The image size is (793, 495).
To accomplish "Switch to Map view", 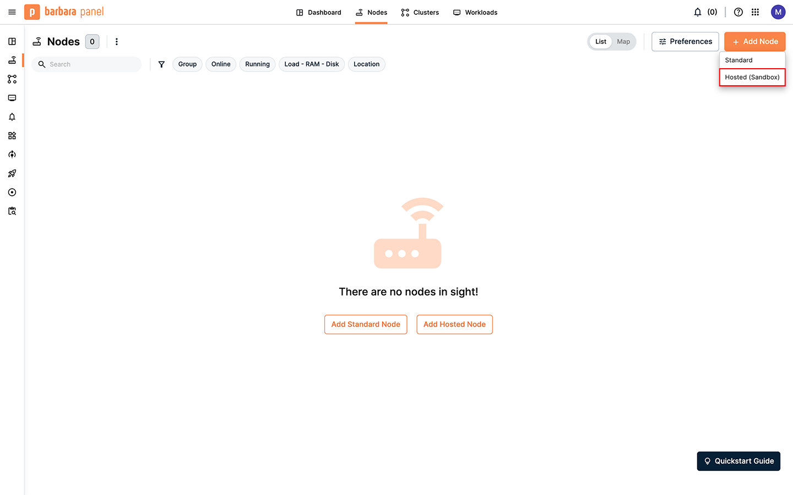I will click(623, 42).
